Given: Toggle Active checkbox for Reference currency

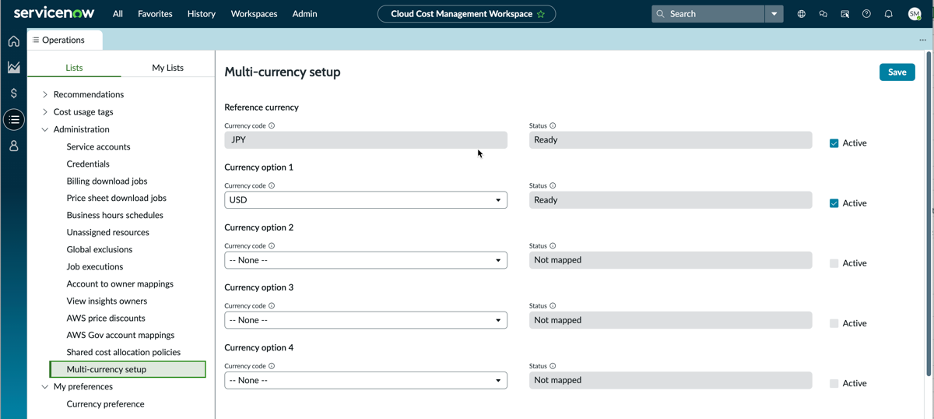Looking at the screenshot, I should (x=834, y=143).
